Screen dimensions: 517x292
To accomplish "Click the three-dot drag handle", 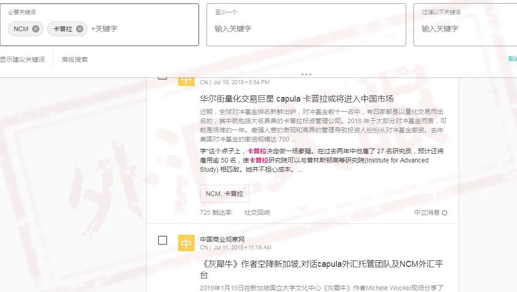I will (x=306, y=75).
